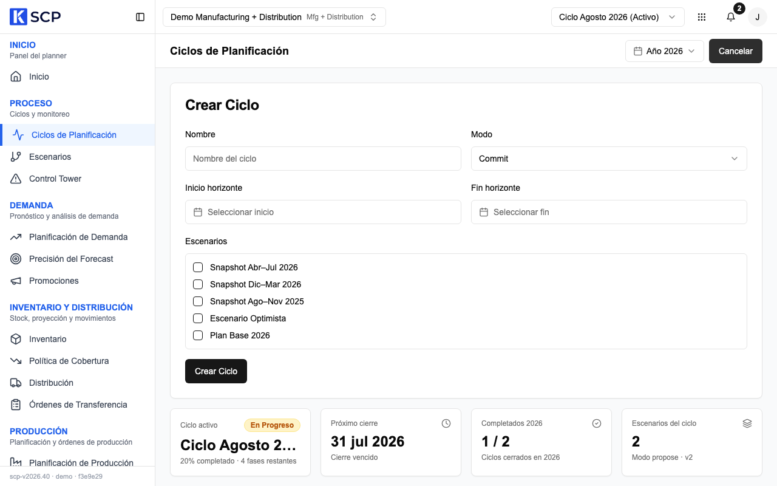Click the KSCP logo
Screen dimensions: 777x486
(x=35, y=17)
